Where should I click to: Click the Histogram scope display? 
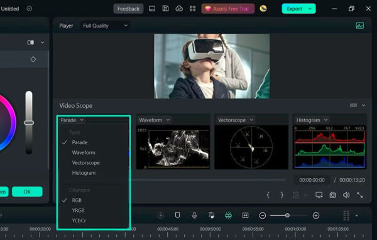pyautogui.click(x=330, y=147)
